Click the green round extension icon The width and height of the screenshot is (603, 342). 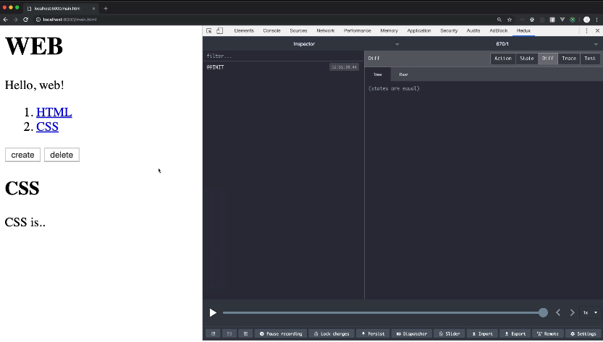coord(572,20)
